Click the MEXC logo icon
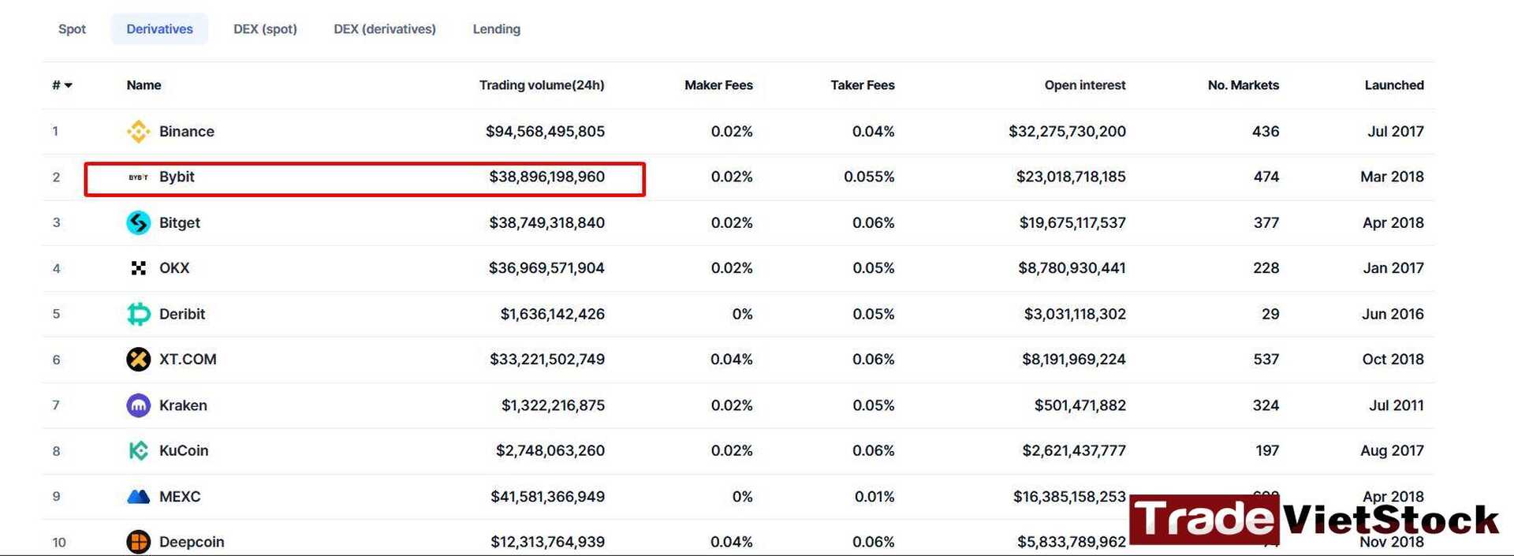 pyautogui.click(x=138, y=496)
